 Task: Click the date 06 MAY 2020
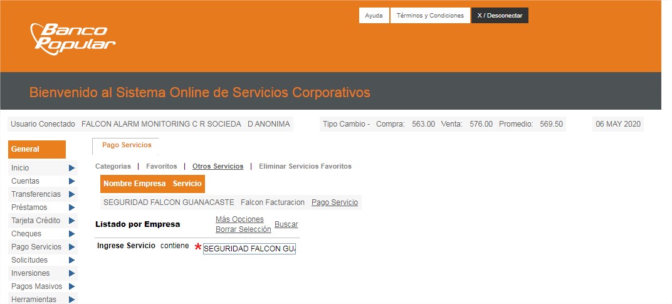(618, 124)
